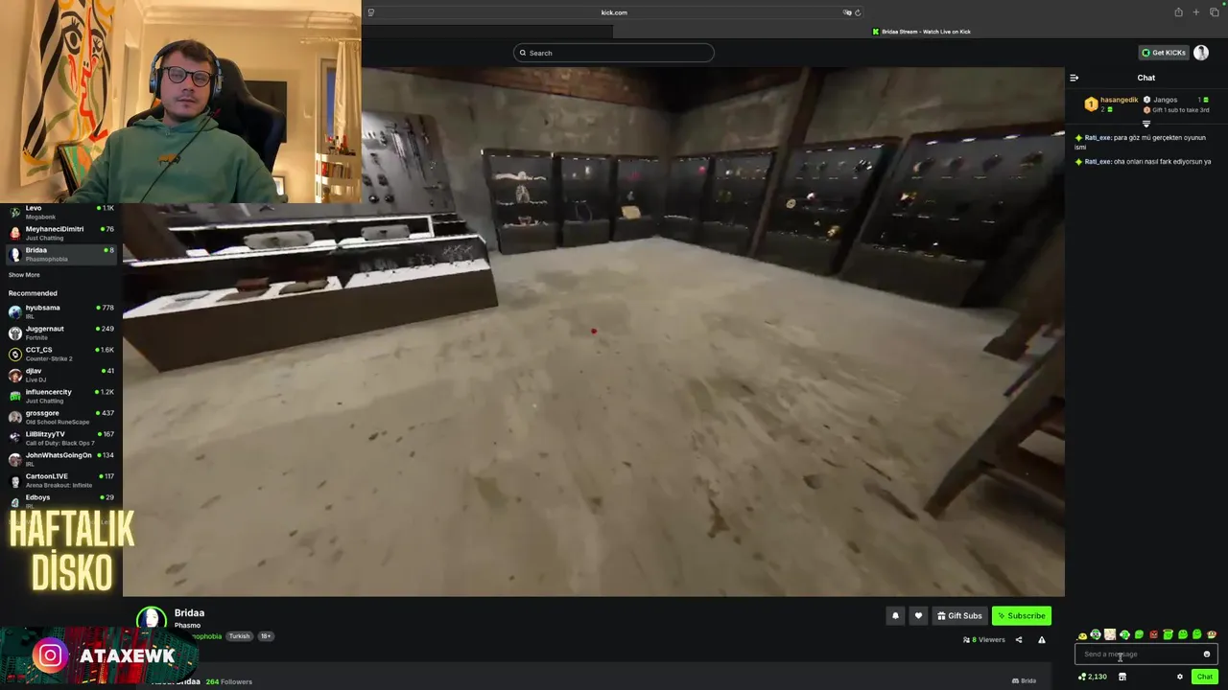Open CartoonLIVE recommended channel

pos(60,480)
